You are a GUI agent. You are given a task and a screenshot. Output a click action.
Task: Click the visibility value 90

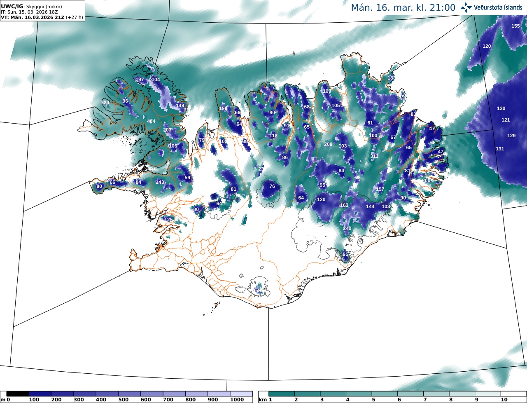coord(403,198)
